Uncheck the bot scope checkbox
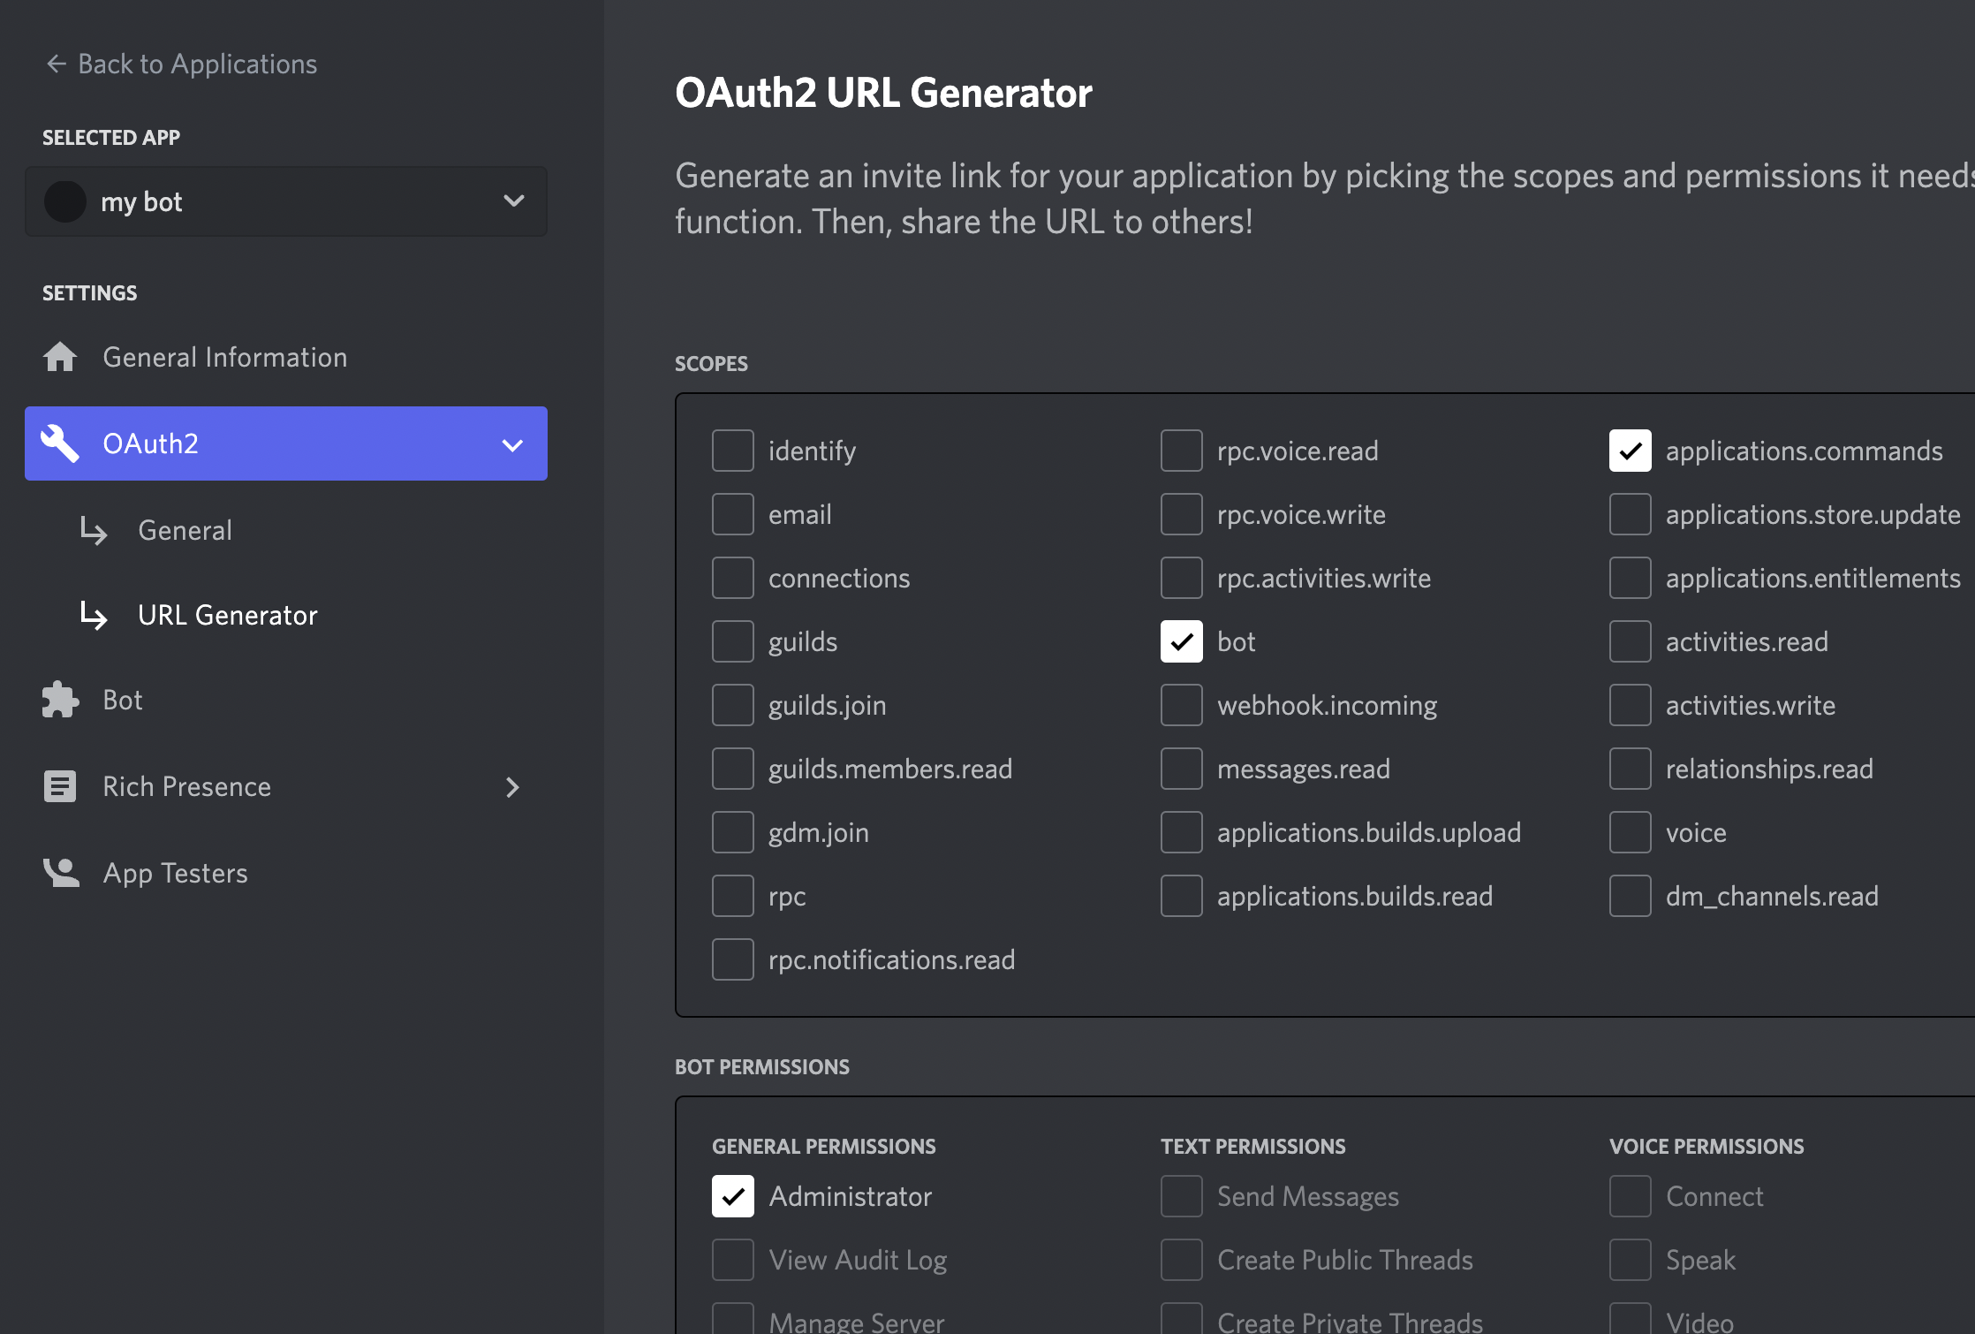Screen dimensions: 1975x1334 point(1181,641)
